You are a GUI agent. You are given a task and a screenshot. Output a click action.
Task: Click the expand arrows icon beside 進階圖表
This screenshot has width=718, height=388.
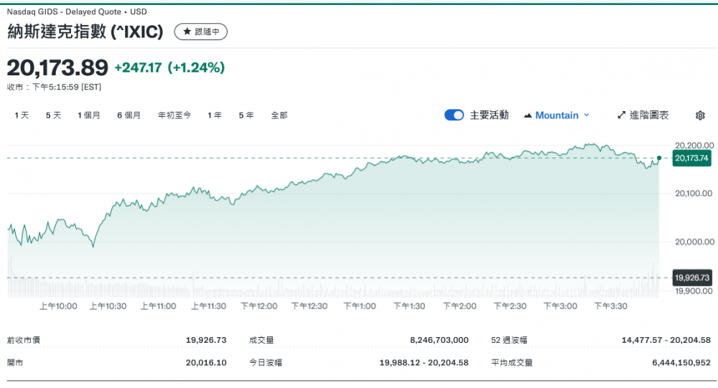622,115
